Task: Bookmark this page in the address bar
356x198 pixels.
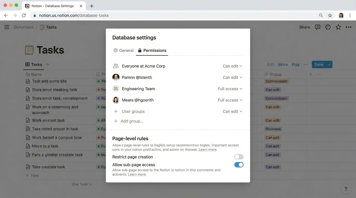Action: pos(330,15)
